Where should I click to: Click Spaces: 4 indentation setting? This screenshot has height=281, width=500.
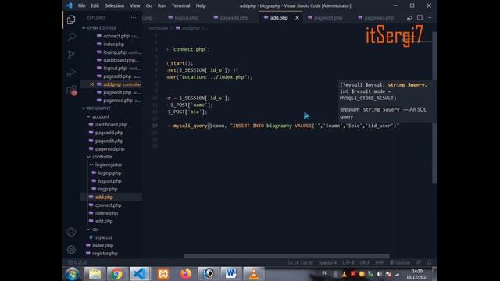(x=327, y=262)
